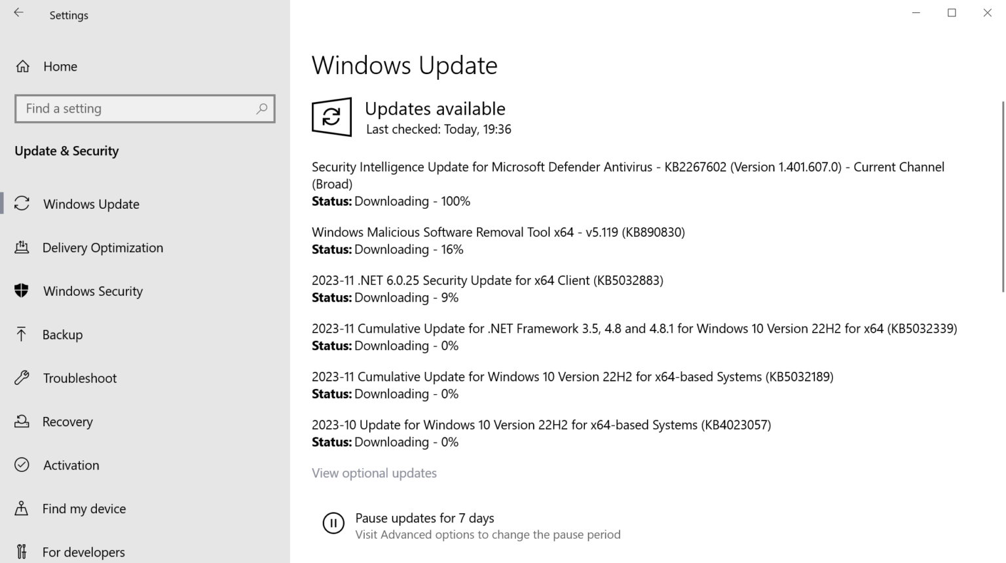Open Activation settings icon
This screenshot has width=1006, height=563.
(22, 465)
